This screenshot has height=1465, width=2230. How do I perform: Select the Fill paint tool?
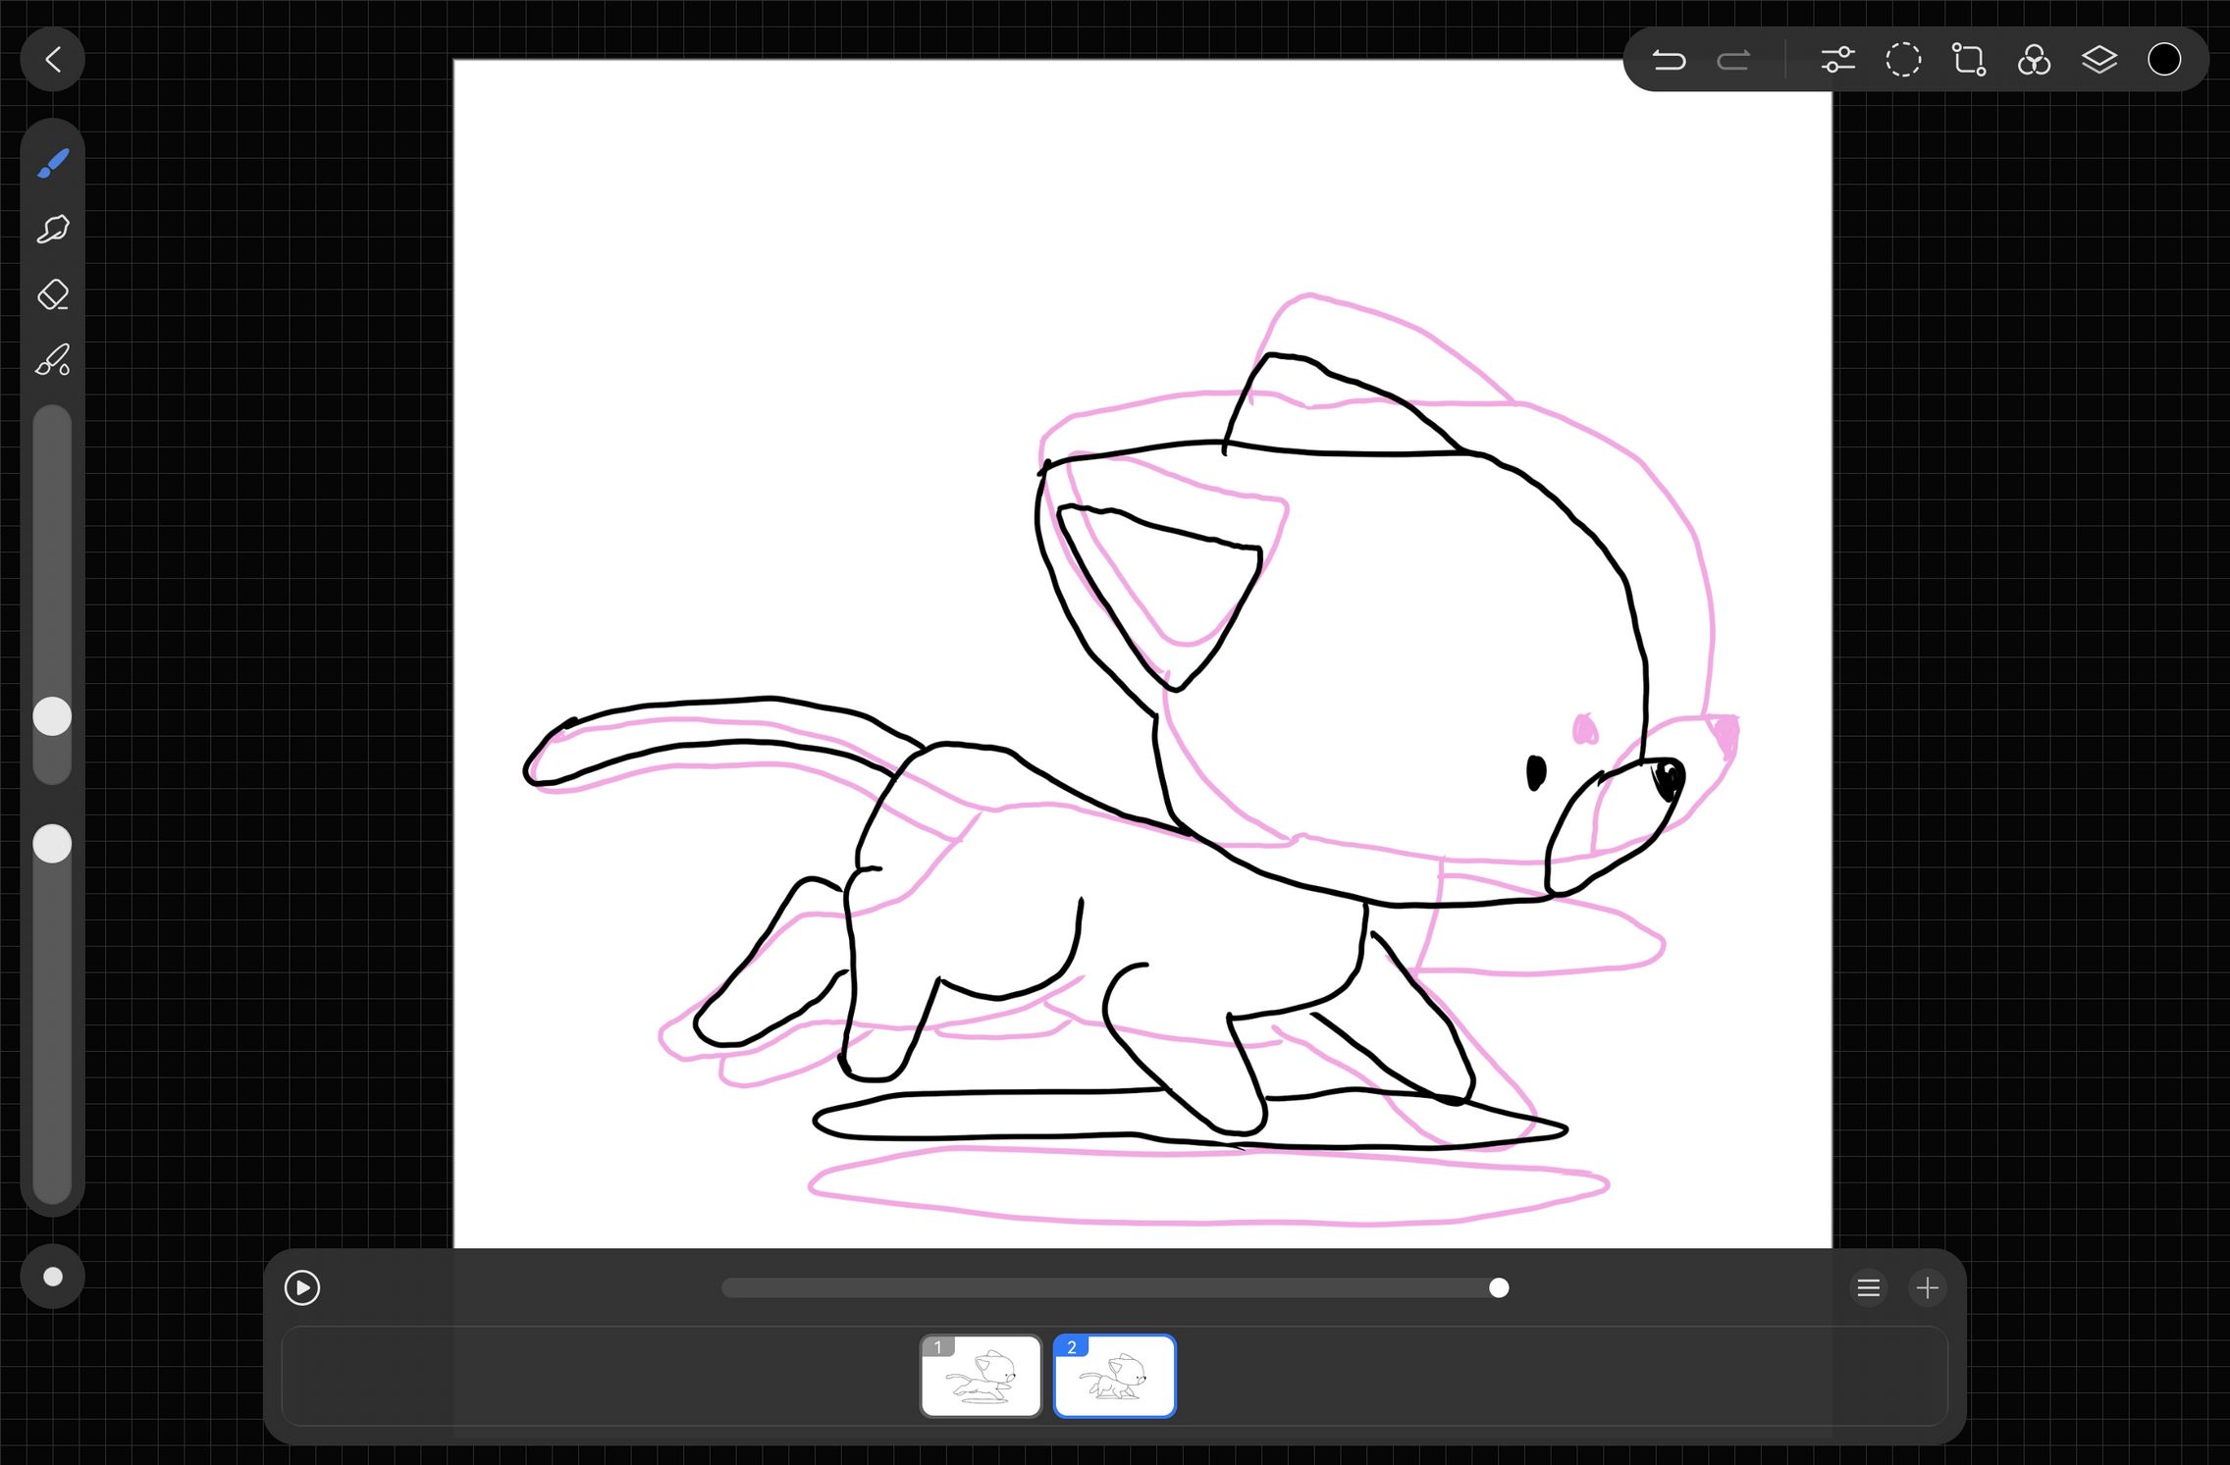pyautogui.click(x=53, y=360)
